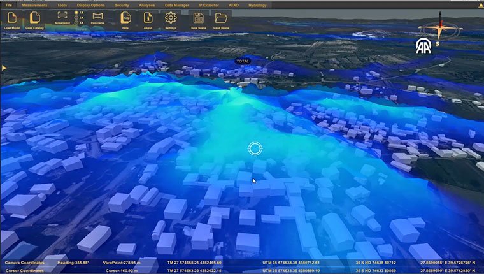Take a capture with Screenshot icon
Screen dimensions: 484x274
tap(62, 16)
